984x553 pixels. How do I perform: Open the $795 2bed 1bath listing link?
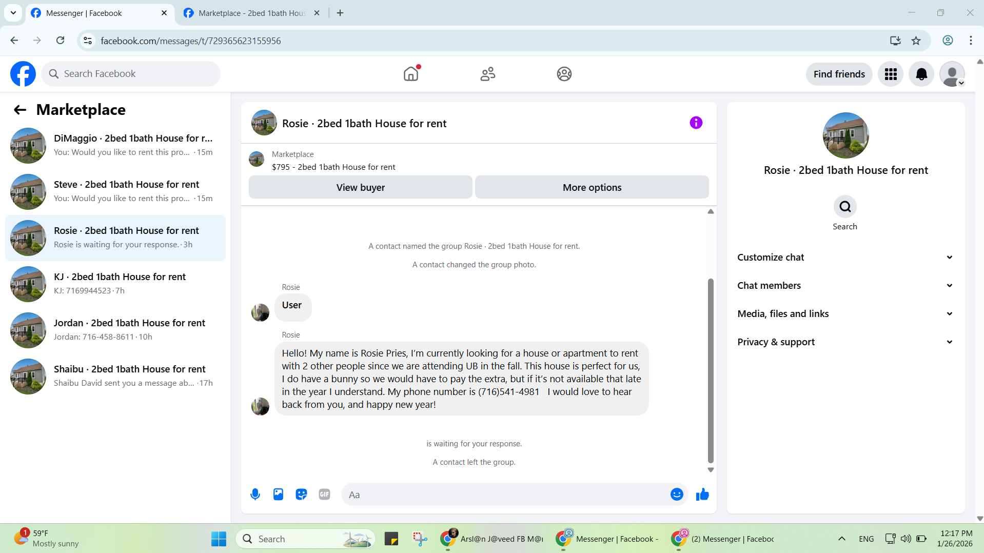click(333, 167)
